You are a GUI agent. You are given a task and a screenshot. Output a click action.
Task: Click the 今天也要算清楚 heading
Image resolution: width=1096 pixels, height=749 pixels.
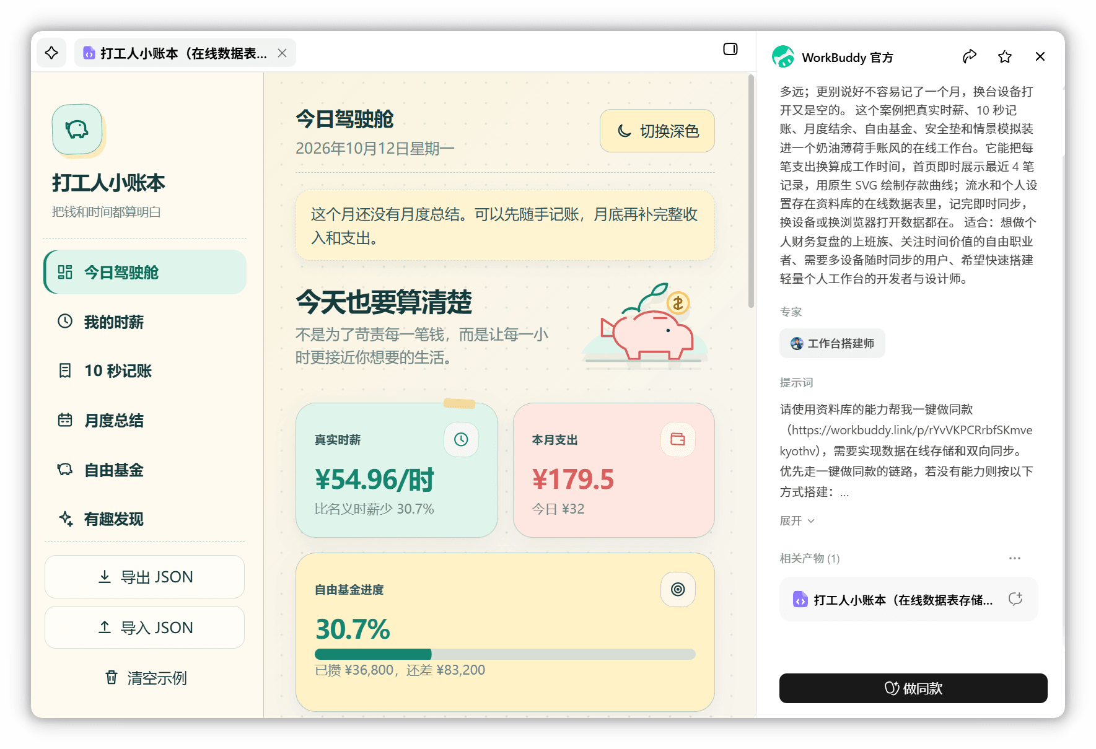(384, 302)
